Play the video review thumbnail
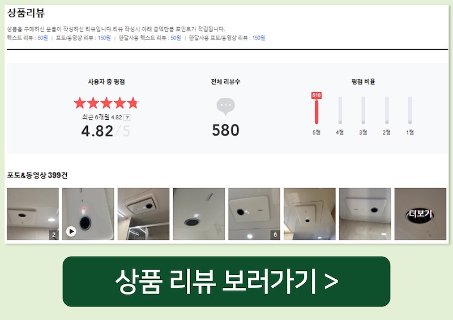 pyautogui.click(x=88, y=214)
